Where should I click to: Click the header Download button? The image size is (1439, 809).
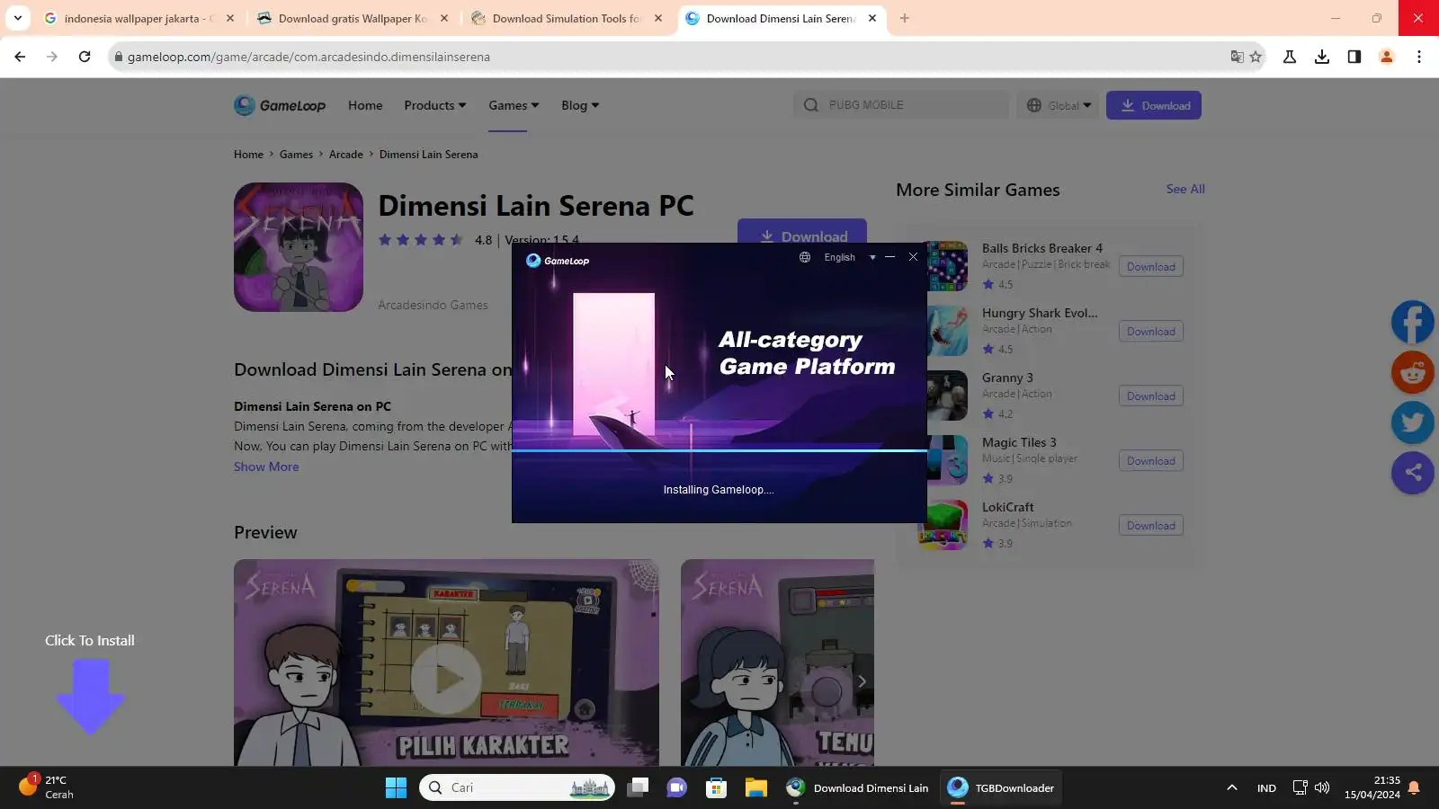click(1154, 105)
